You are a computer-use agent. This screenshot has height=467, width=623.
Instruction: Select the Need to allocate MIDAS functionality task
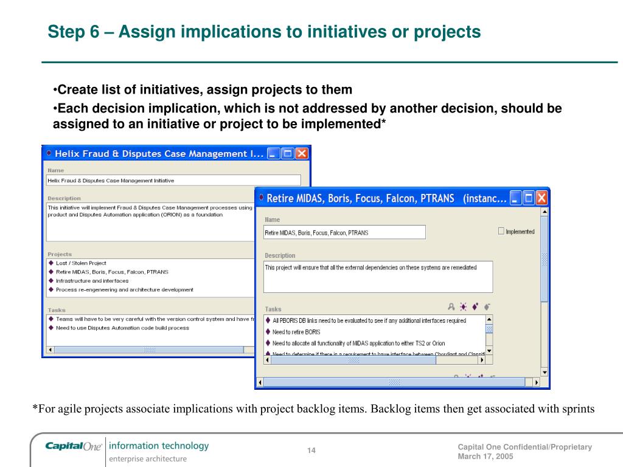355,343
